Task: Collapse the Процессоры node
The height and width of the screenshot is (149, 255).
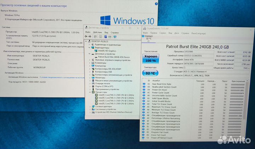Action: pyautogui.click(x=90, y=92)
